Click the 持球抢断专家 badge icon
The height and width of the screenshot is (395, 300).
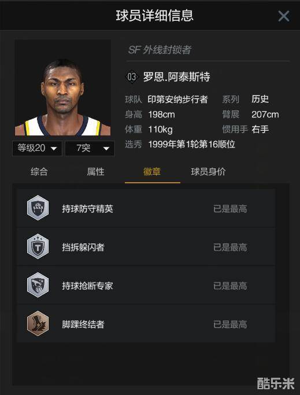38,285
